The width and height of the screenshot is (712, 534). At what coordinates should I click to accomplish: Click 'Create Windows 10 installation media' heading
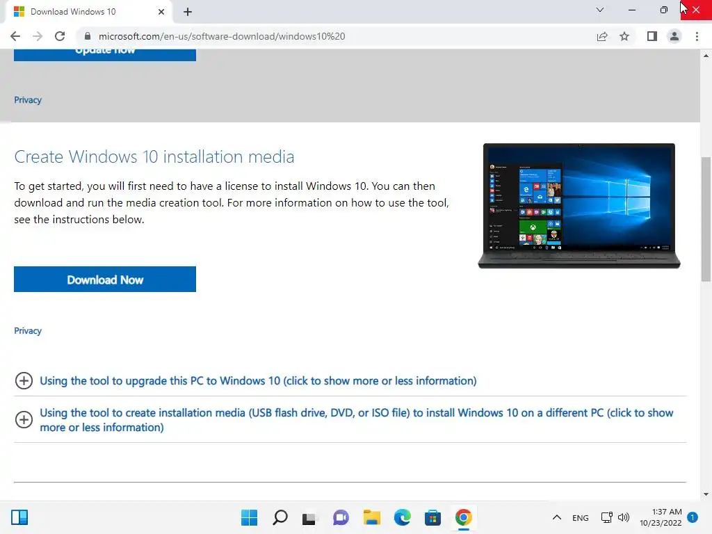point(154,156)
